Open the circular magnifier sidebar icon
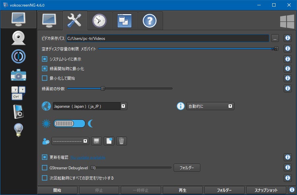The image size is (297, 195). click(19, 56)
